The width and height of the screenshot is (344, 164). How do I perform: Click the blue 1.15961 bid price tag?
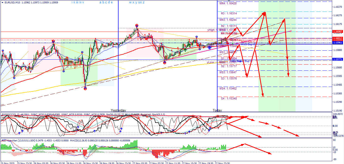coord(338,43)
